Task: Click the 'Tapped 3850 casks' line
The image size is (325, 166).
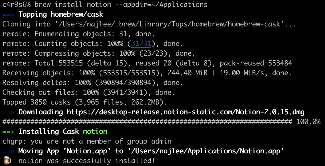Action: click(x=85, y=102)
